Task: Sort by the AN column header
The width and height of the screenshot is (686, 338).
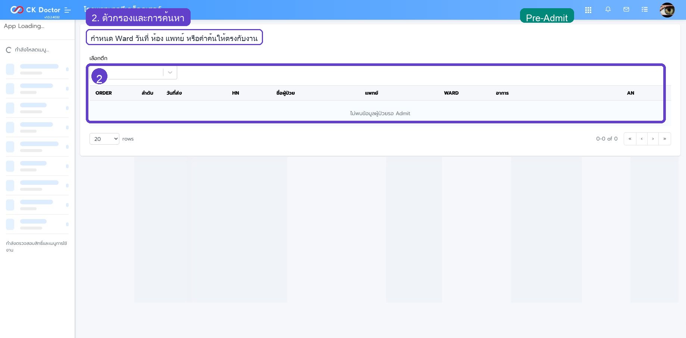Action: click(631, 93)
